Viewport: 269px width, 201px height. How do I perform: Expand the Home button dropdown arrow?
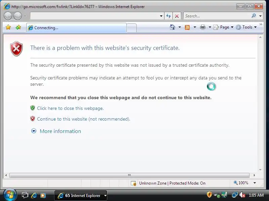(180, 27)
